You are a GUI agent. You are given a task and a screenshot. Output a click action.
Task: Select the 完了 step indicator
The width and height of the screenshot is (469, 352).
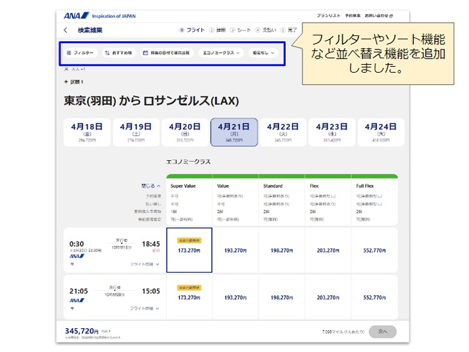pos(289,30)
